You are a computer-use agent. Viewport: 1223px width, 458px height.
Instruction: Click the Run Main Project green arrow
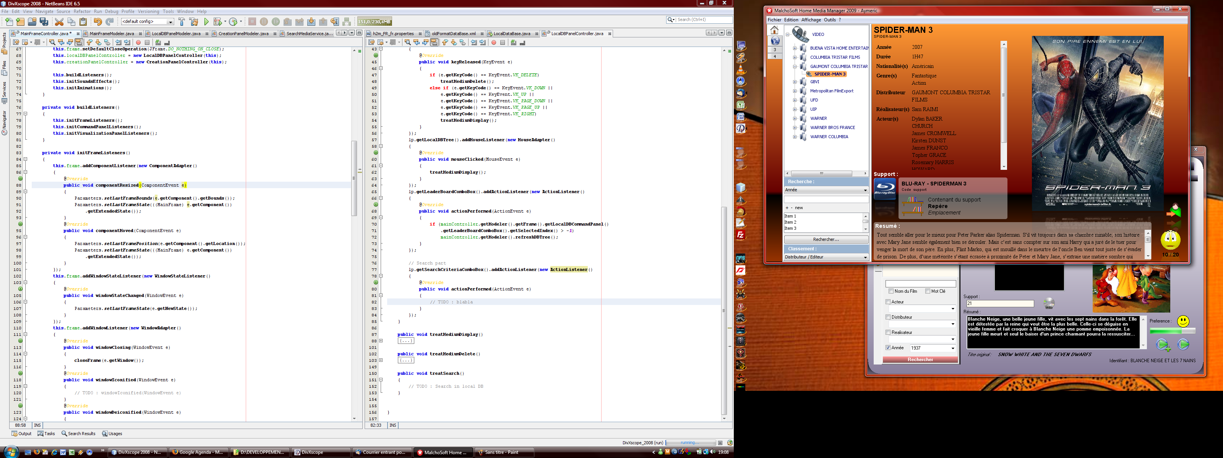[x=206, y=21]
